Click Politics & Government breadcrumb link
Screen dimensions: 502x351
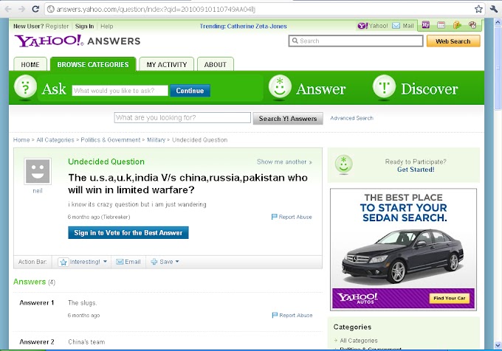point(111,139)
